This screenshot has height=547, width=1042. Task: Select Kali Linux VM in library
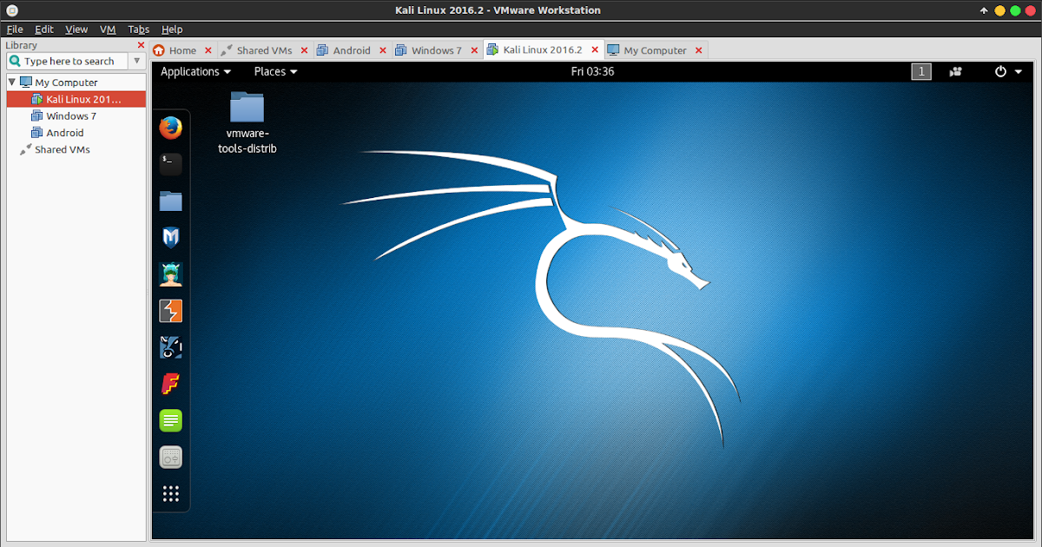[76, 99]
